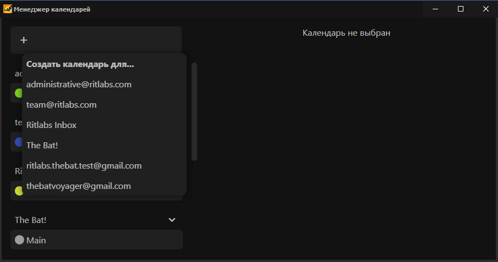The height and width of the screenshot is (262, 498).
Task: Choose administrative@ritlabs.com from the create menu
Action: pos(104,85)
